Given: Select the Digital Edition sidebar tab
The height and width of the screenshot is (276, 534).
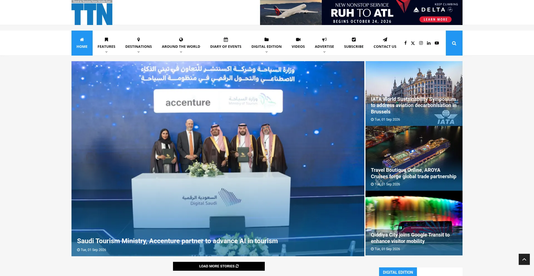Looking at the screenshot, I should pyautogui.click(x=398, y=272).
